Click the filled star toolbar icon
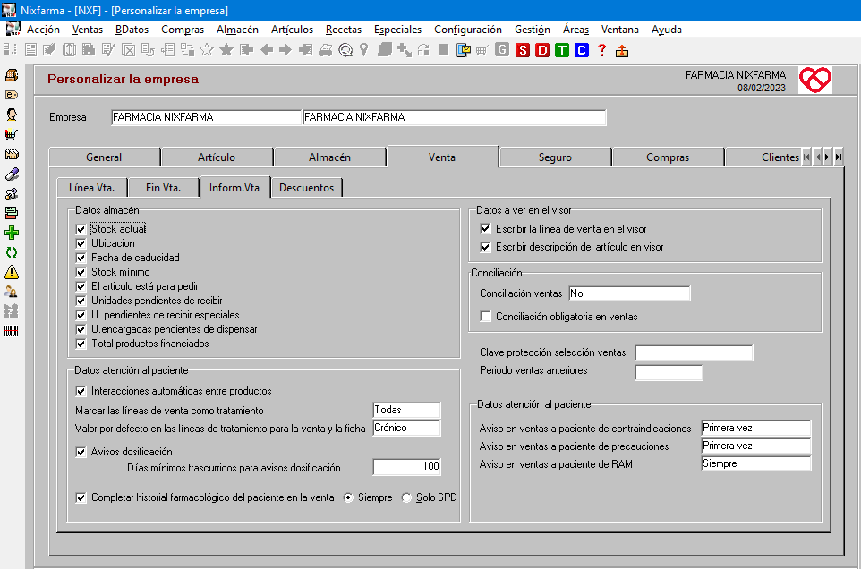861x569 pixels. (x=226, y=50)
